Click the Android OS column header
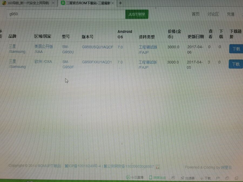The width and height of the screenshot is (243, 182). pyautogui.click(x=124, y=34)
